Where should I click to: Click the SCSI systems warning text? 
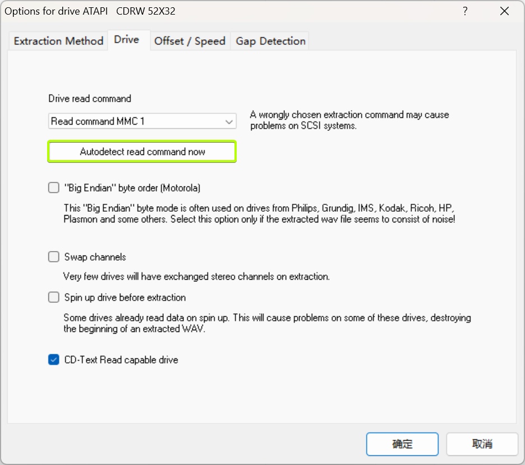(349, 120)
